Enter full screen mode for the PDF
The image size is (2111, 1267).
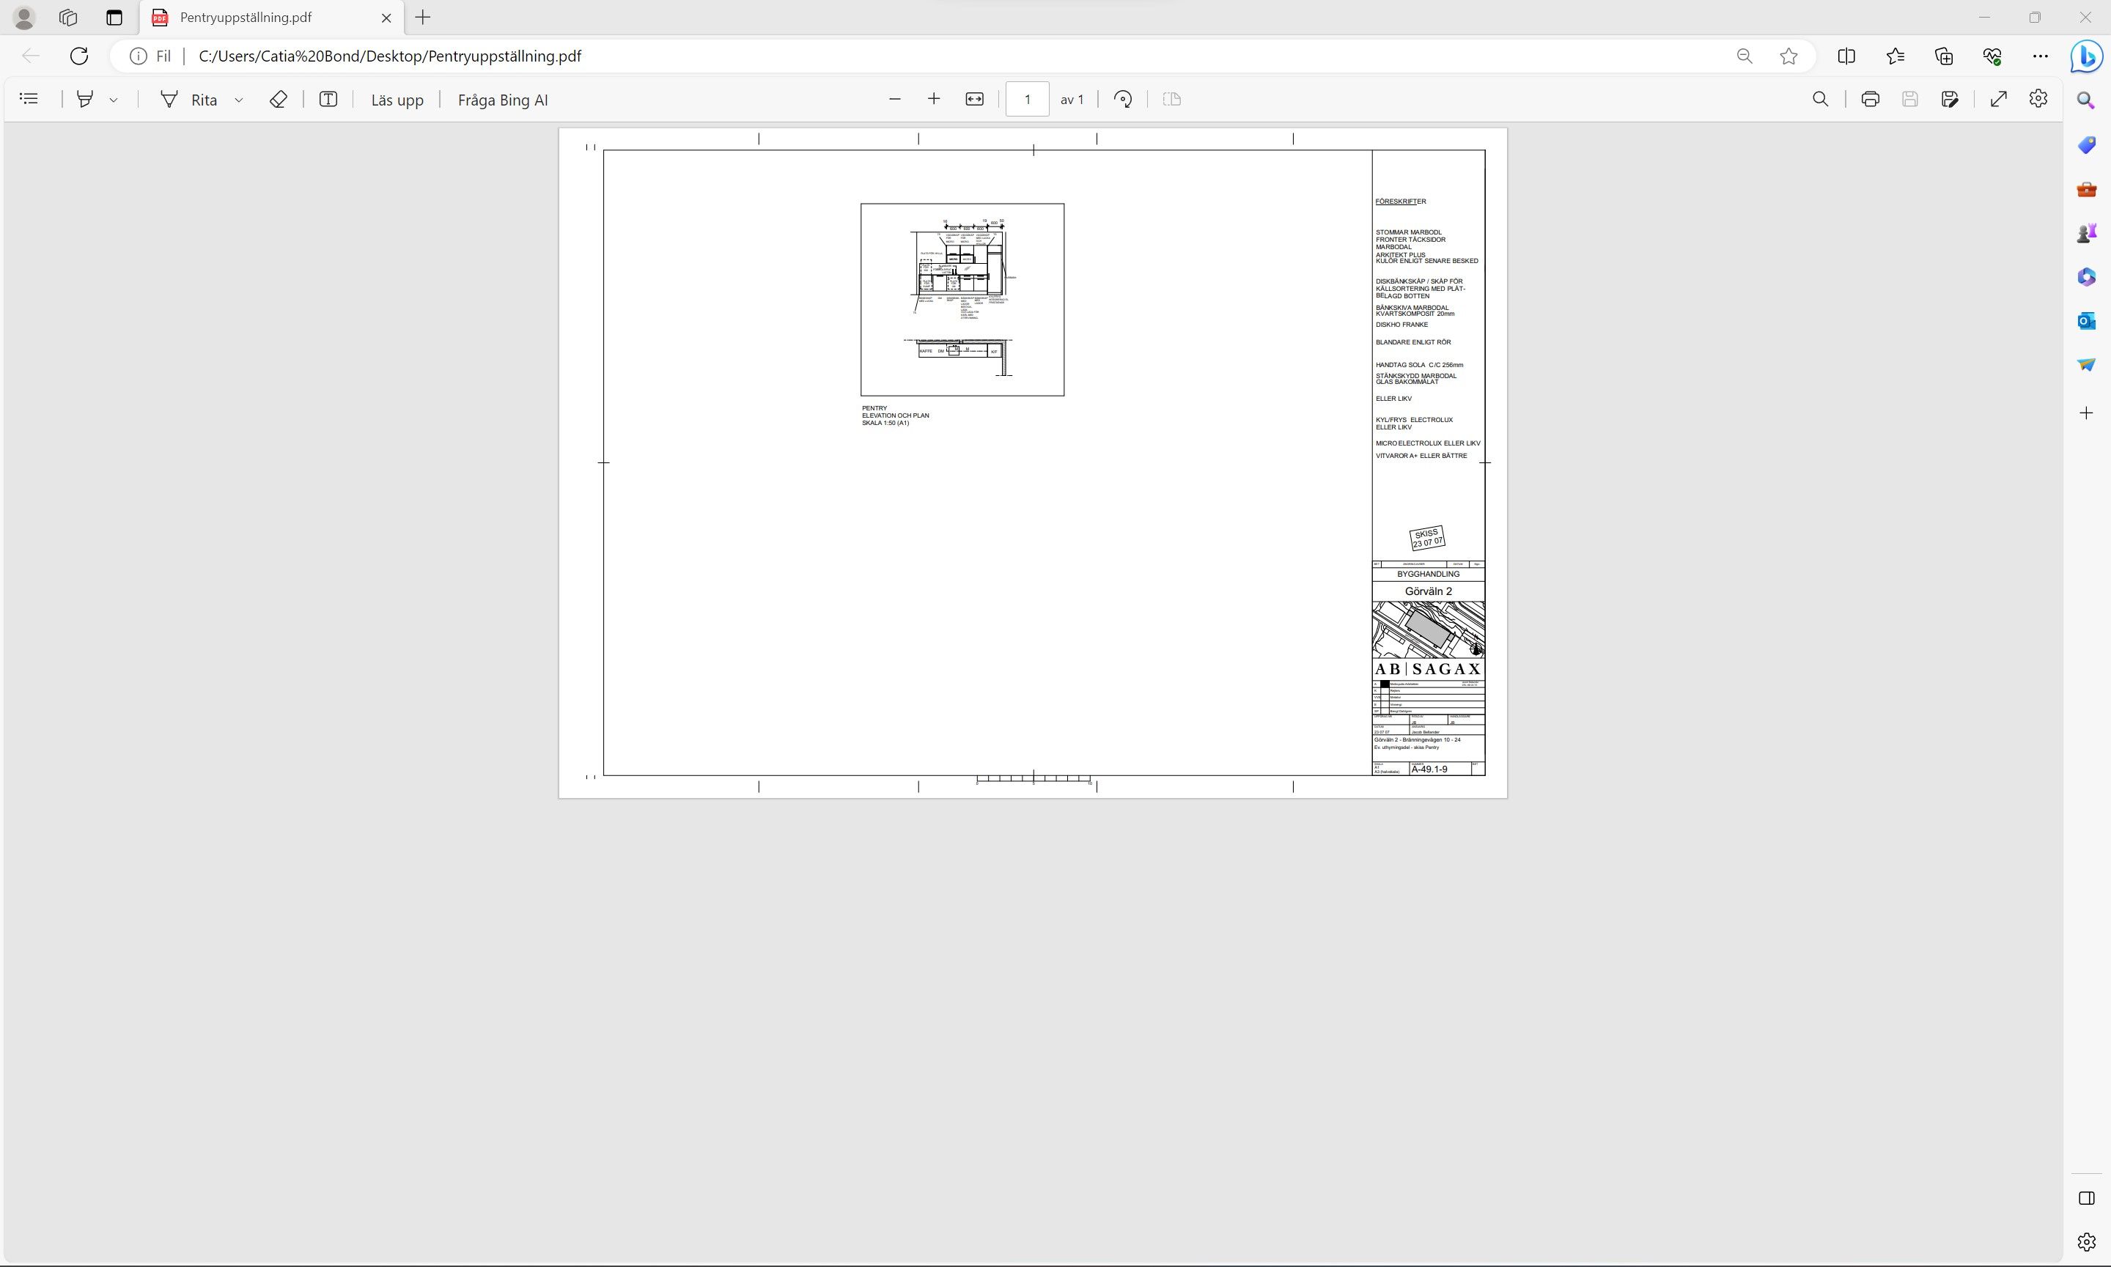tap(1998, 99)
